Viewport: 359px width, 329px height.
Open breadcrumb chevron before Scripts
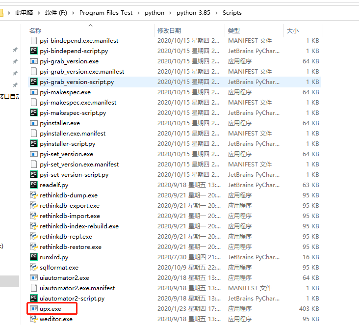pos(216,13)
